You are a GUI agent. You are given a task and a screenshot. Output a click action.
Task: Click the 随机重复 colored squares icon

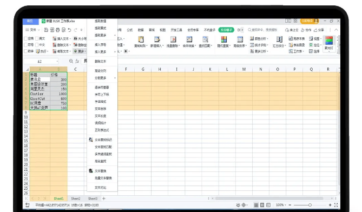(223, 39)
